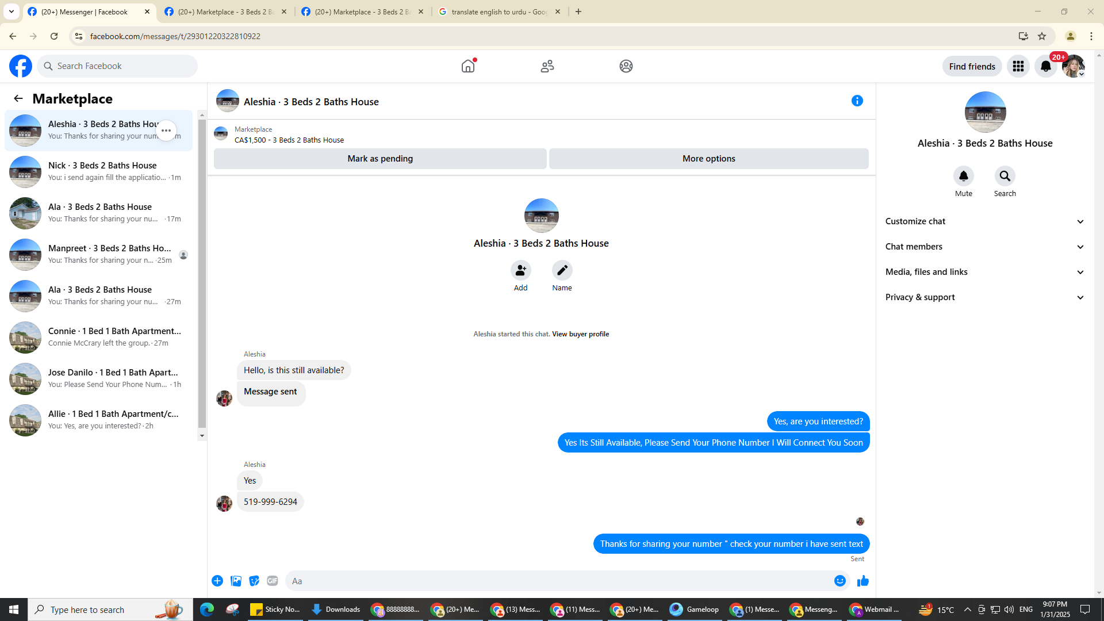The width and height of the screenshot is (1104, 621).
Task: Open options menu for Aleshia chat
Action: [166, 131]
